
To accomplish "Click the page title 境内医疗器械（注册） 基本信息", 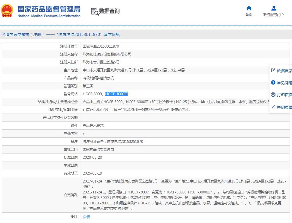I will point(63,34).
